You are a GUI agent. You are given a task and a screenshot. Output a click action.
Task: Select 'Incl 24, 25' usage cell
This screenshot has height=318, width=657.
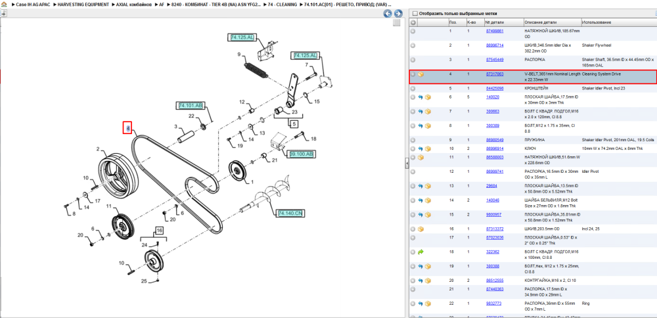tap(591, 229)
